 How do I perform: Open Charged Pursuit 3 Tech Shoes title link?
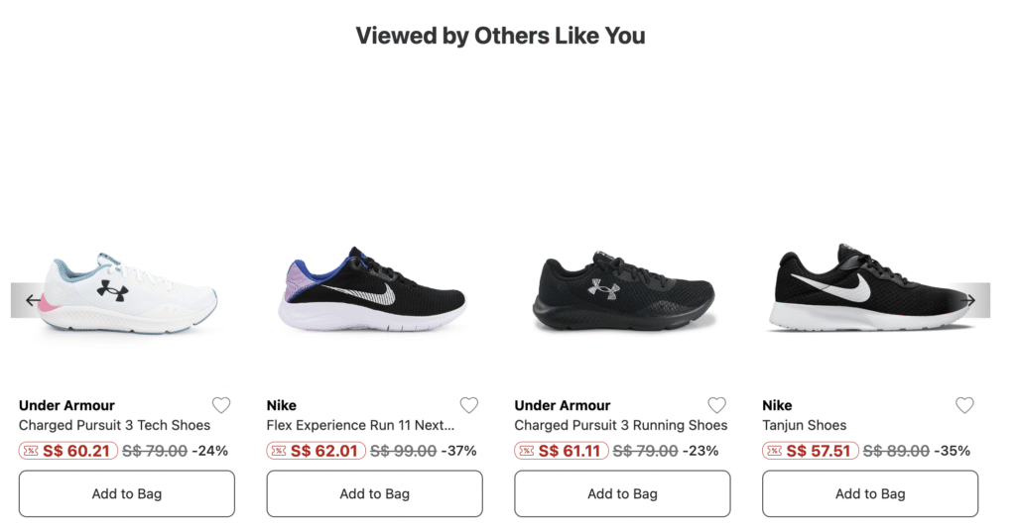click(115, 425)
